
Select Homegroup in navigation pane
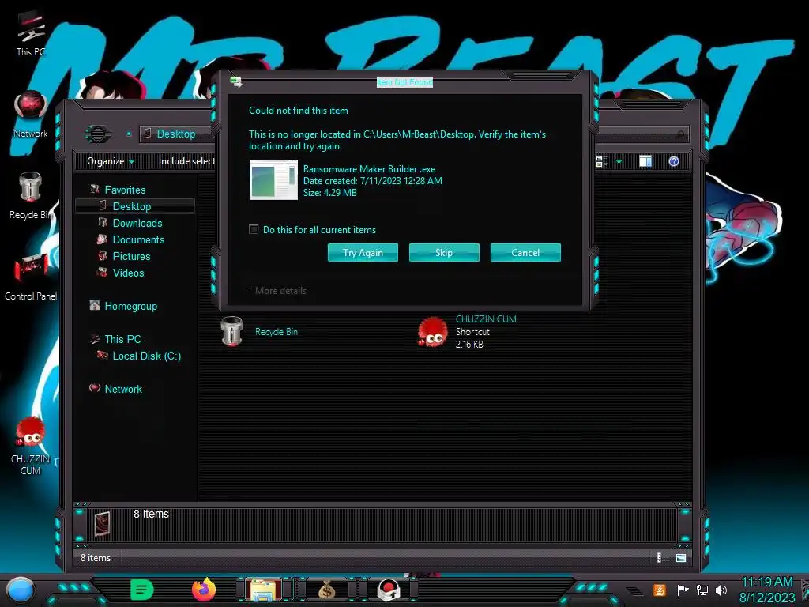tap(130, 306)
